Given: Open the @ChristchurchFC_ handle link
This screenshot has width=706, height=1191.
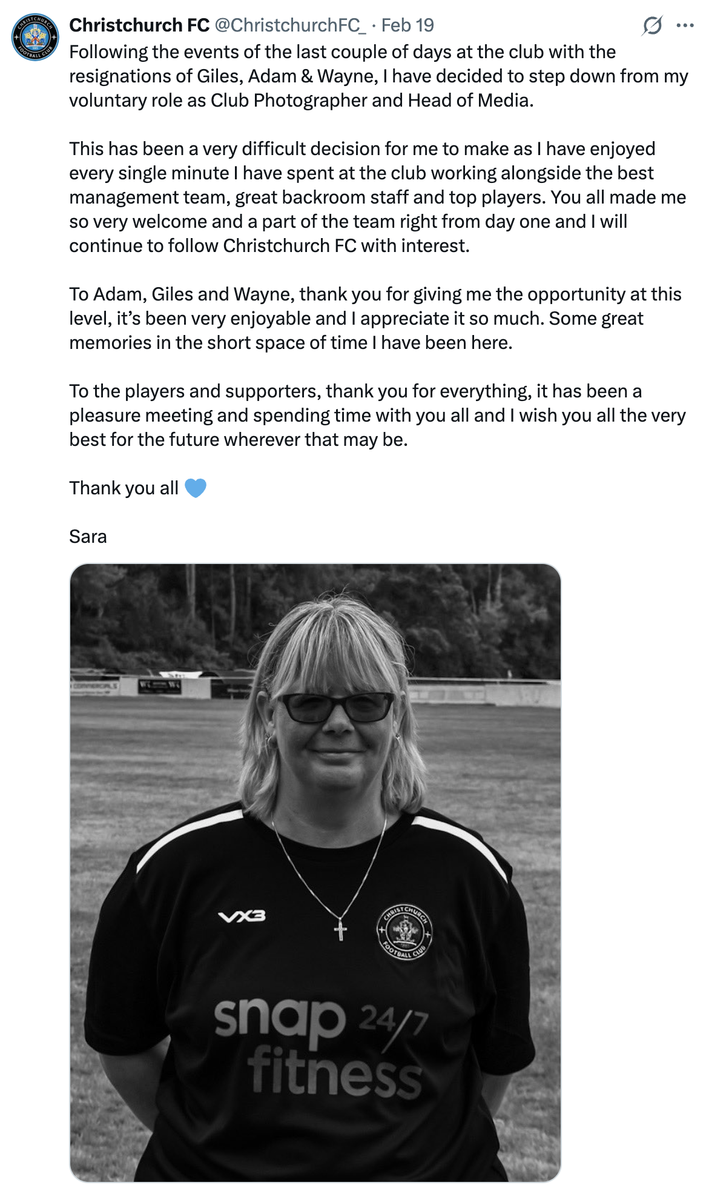Looking at the screenshot, I should point(290,25).
